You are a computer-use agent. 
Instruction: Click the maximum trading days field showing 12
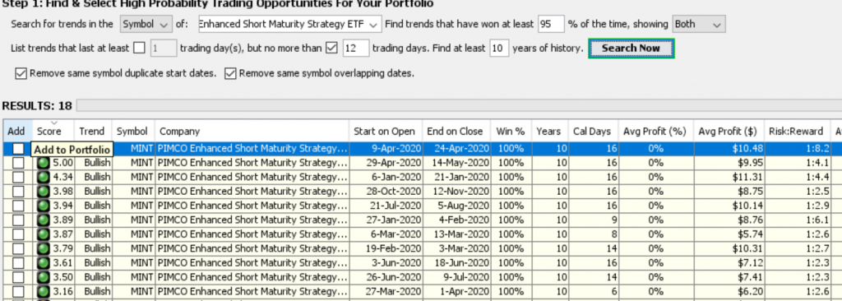[356, 49]
